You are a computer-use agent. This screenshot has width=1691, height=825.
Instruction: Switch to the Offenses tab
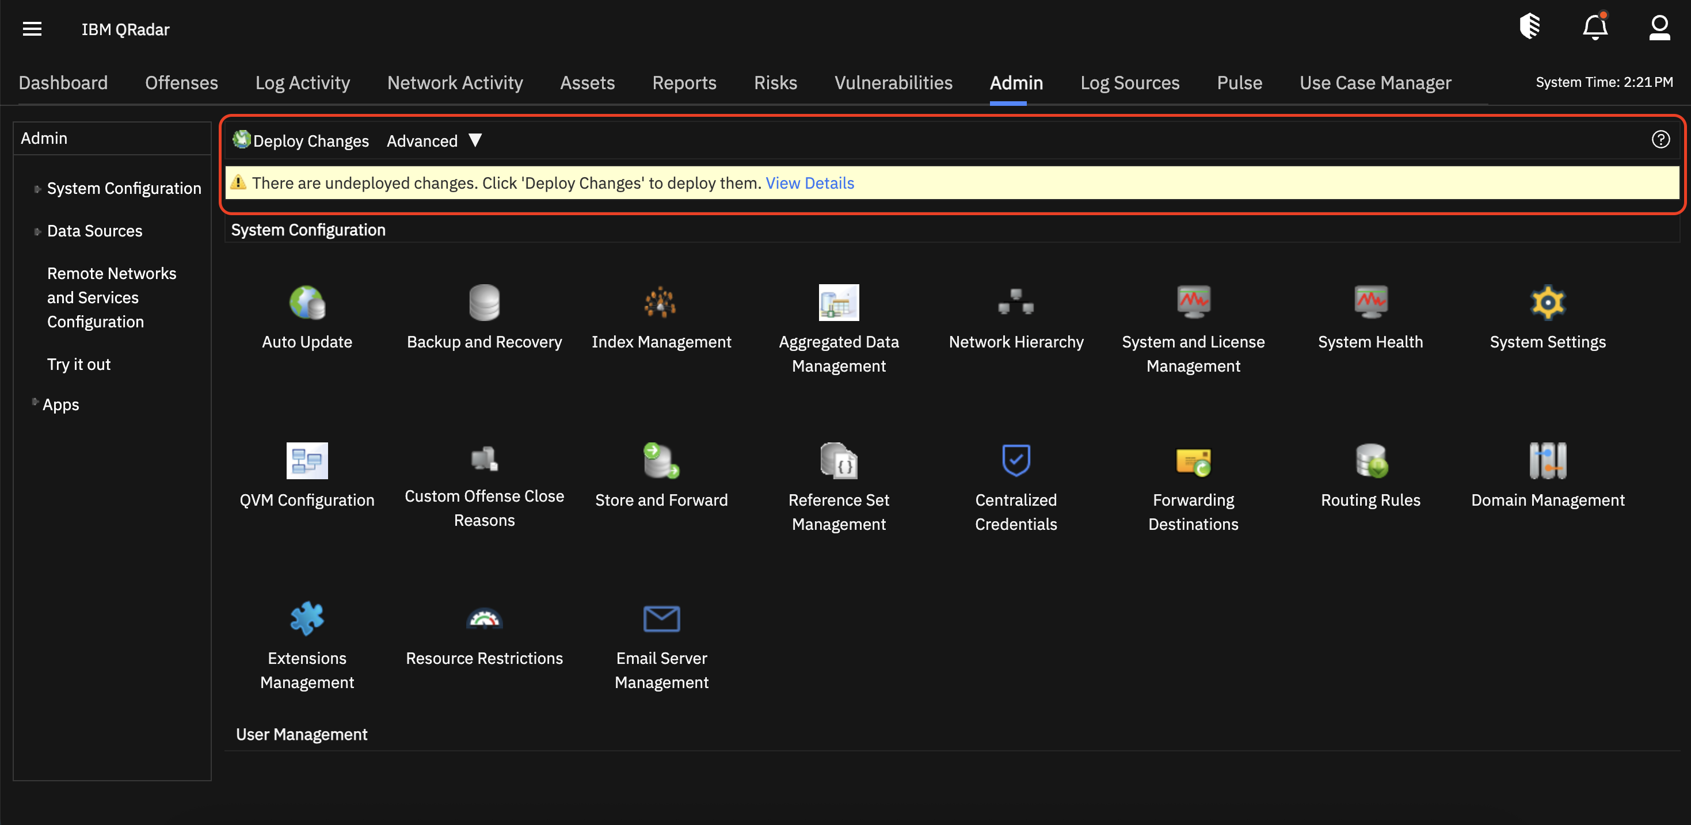point(181,83)
